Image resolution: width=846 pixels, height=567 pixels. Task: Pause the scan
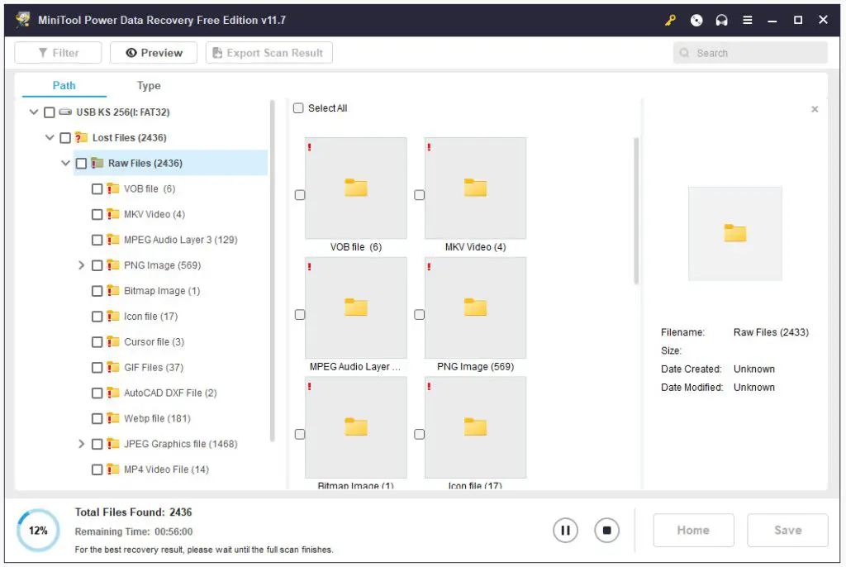tap(565, 530)
